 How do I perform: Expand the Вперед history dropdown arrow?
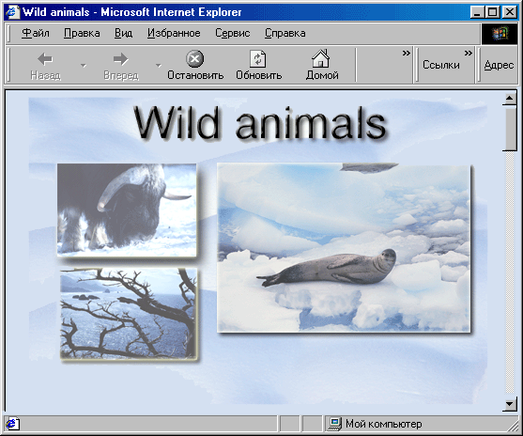coord(159,66)
